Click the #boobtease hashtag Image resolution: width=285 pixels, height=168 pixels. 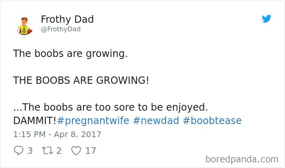pos(212,120)
